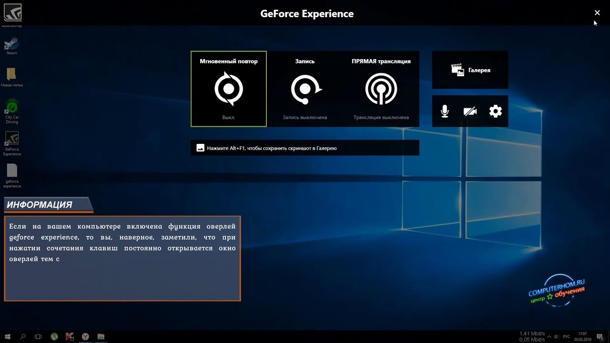610x343 pixels.
Task: Open Kaspersky icon on the taskbar
Action: click(70, 337)
